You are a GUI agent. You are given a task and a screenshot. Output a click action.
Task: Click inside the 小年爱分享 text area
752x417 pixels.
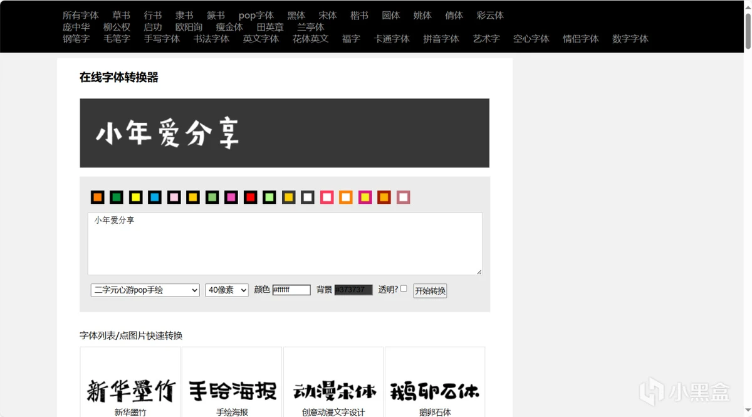285,243
